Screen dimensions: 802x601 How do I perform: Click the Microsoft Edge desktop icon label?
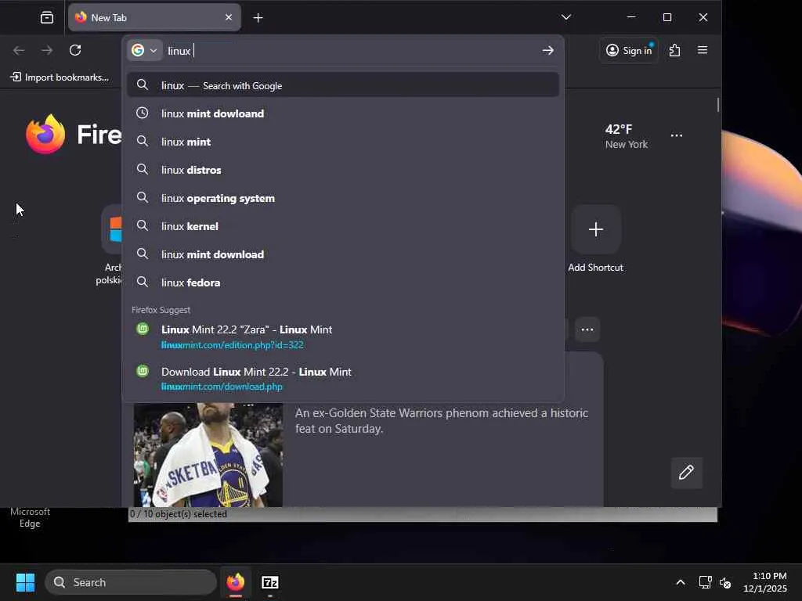[31, 517]
